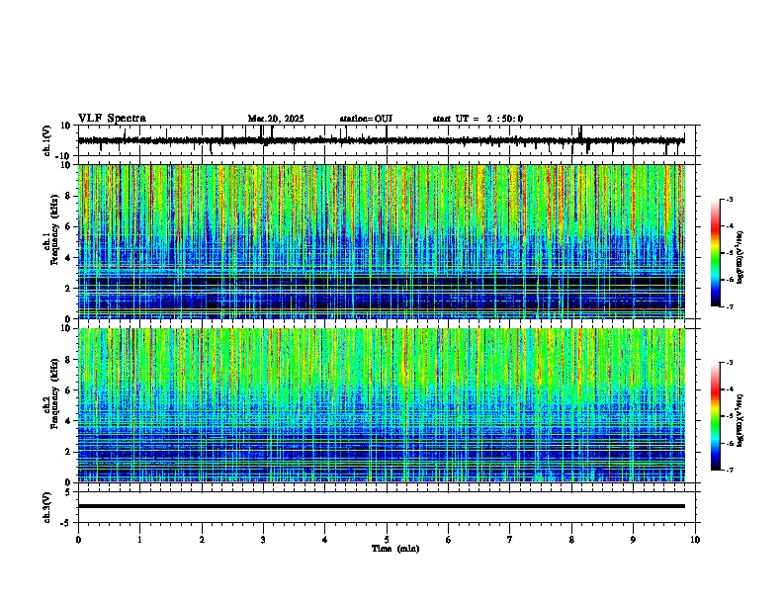Click the "station=OUJ" header text

(366, 119)
